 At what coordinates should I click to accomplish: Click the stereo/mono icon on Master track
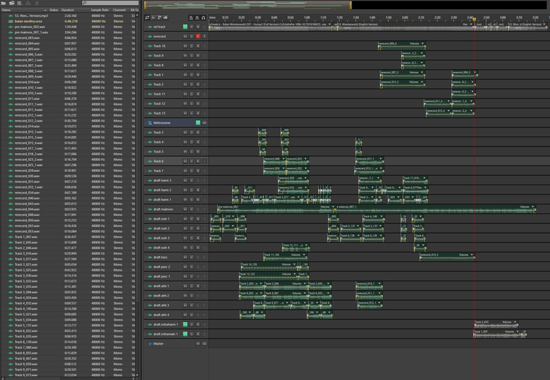[204, 343]
